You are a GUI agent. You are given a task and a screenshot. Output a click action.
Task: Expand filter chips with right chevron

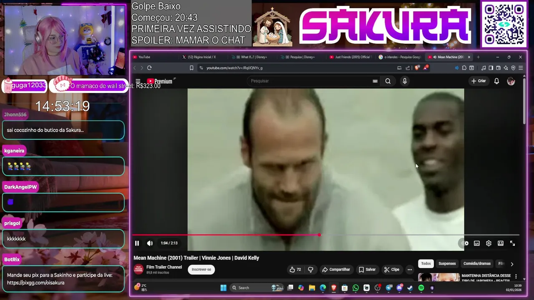coord(512,264)
